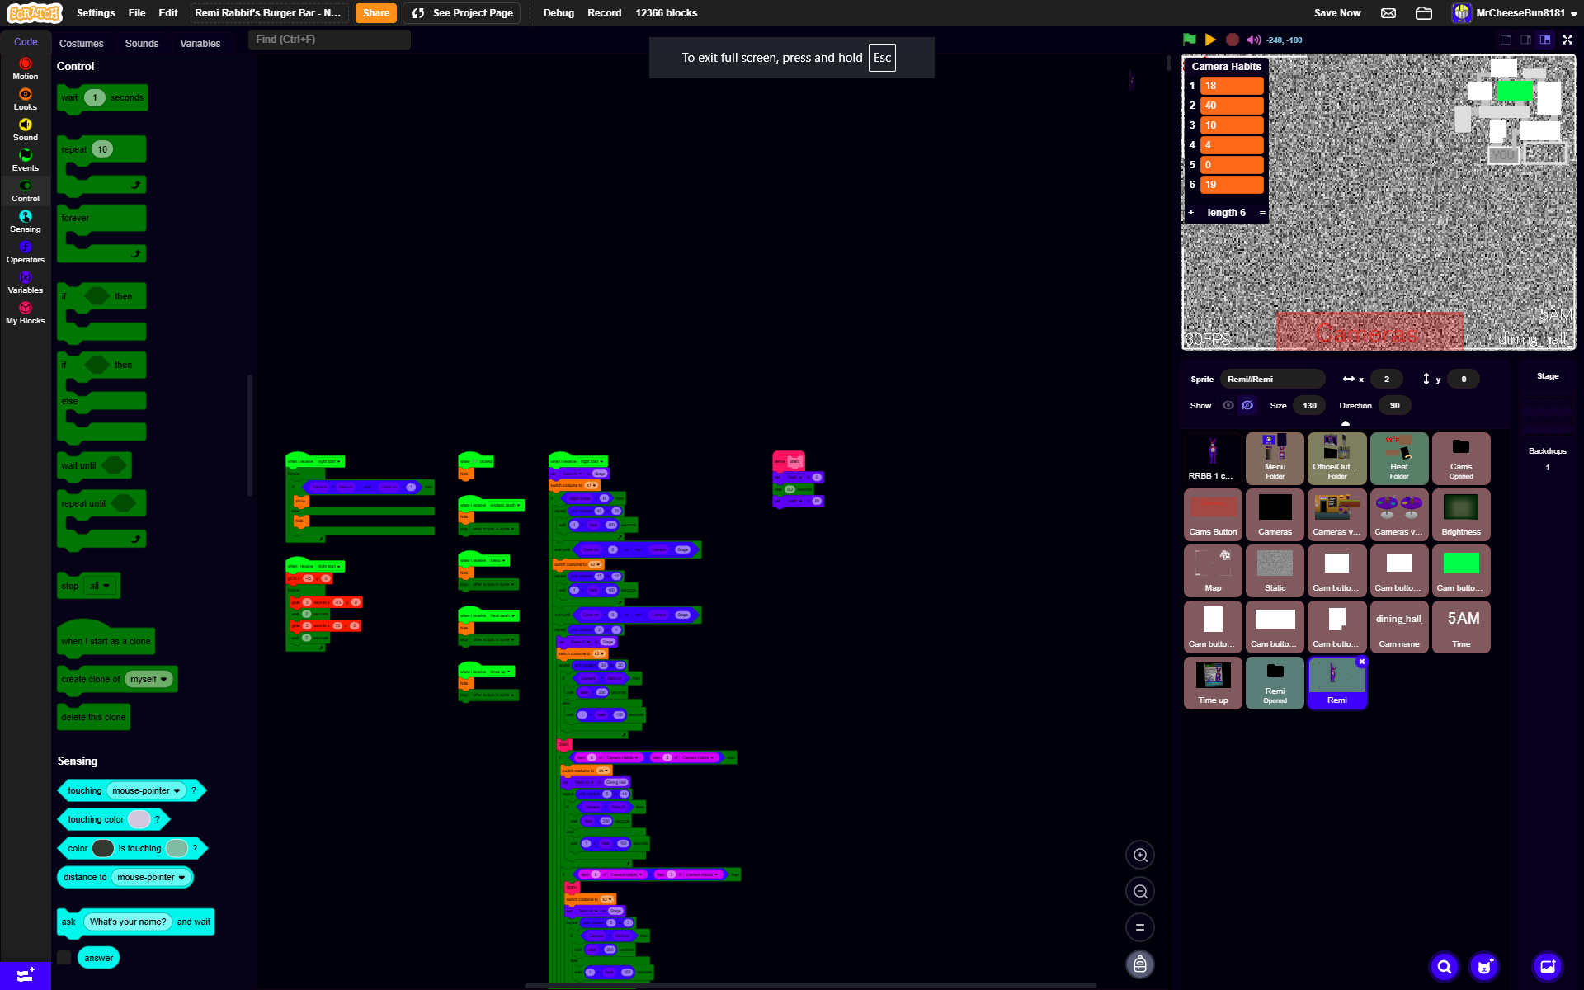Screen dimensions: 1584x990
Task: Show the sprite with the eye icon
Action: point(1228,405)
